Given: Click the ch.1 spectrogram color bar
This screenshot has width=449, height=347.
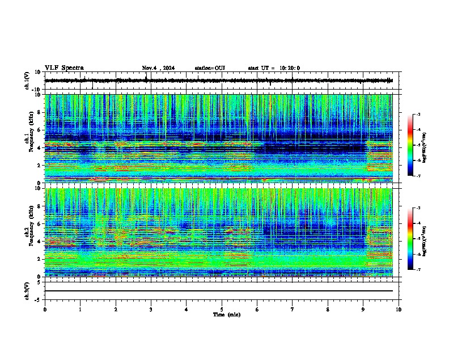Looking at the screenshot, I should point(410,145).
